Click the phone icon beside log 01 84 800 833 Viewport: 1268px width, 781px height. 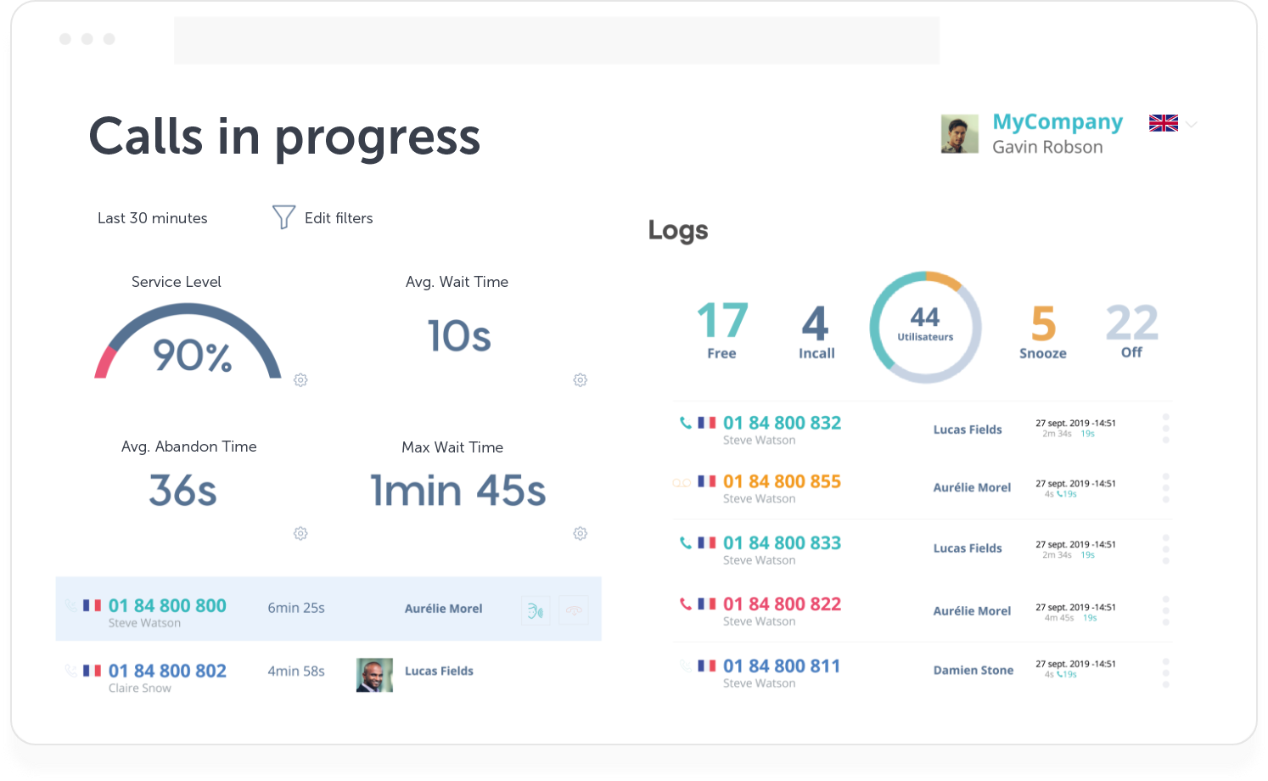pyautogui.click(x=685, y=542)
